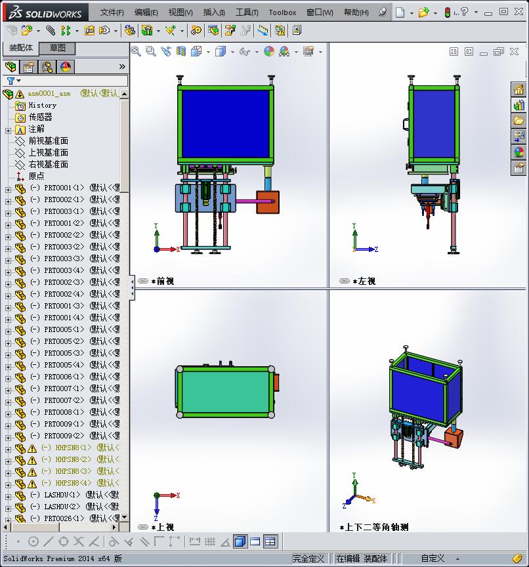The width and height of the screenshot is (529, 567).
Task: Expand the 注解 tree node
Action: (x=8, y=131)
